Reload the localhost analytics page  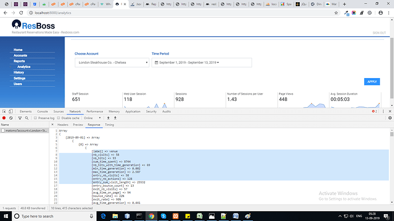coord(21,13)
